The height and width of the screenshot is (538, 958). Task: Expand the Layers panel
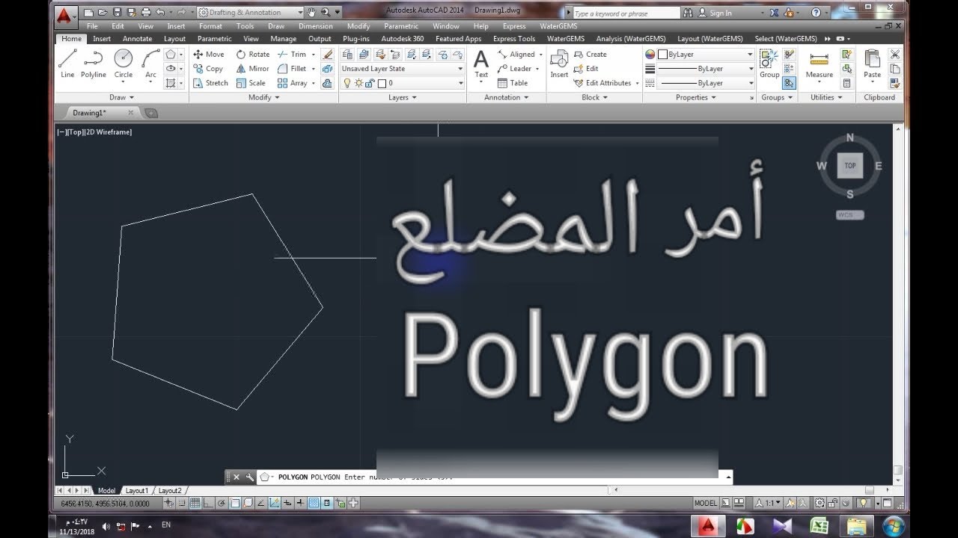point(403,97)
